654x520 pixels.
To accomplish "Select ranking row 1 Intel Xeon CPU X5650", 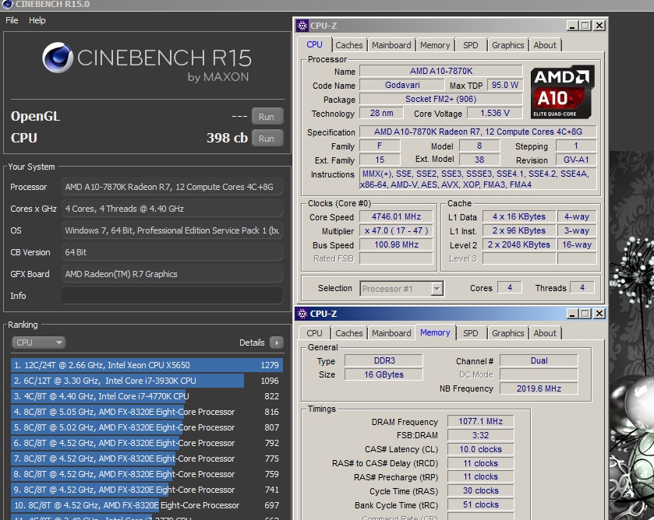I will pos(147,365).
